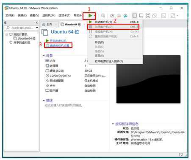Select 我的计算机 in the library tree

tap(20, 34)
